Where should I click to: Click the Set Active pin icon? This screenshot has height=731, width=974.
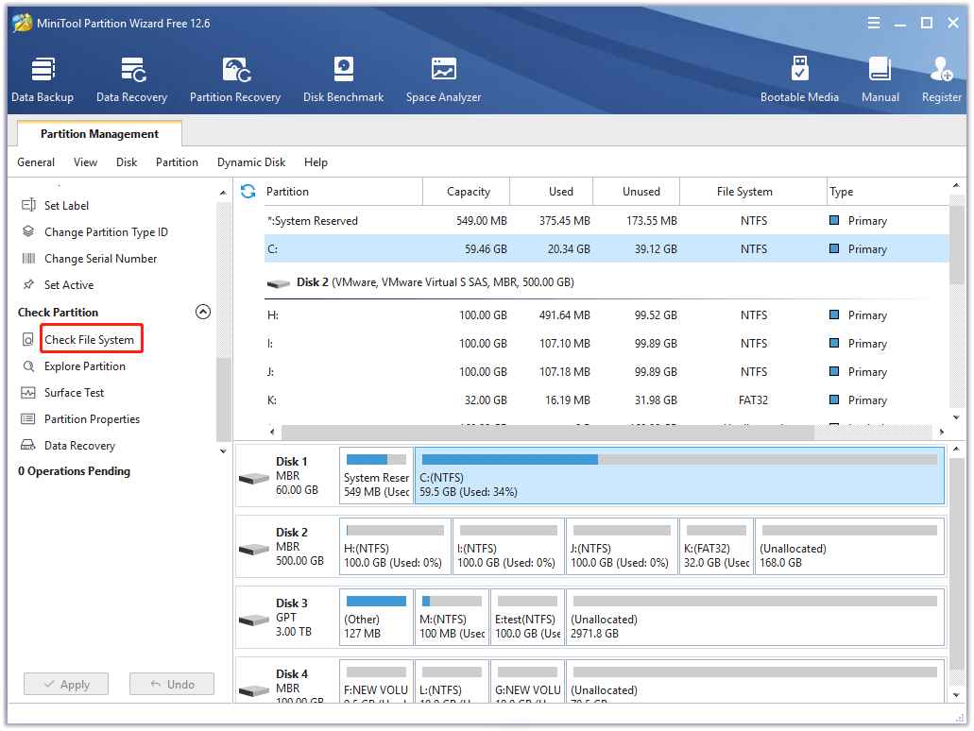coord(28,284)
